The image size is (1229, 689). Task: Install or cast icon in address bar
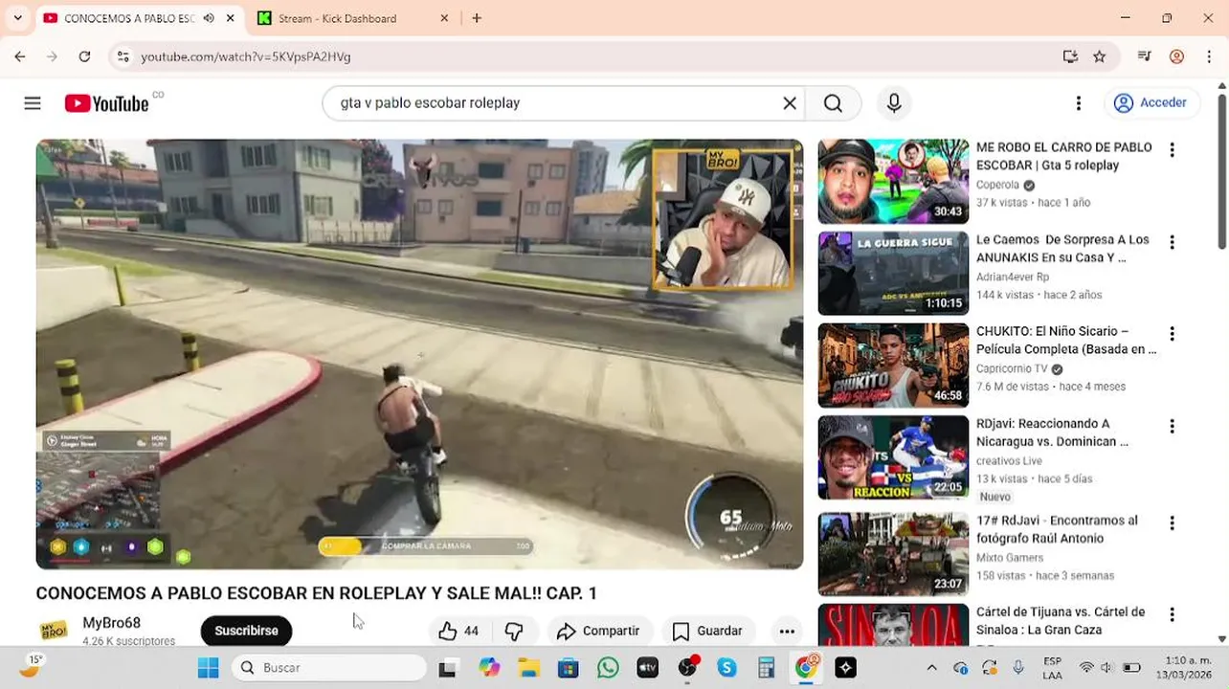click(1070, 56)
